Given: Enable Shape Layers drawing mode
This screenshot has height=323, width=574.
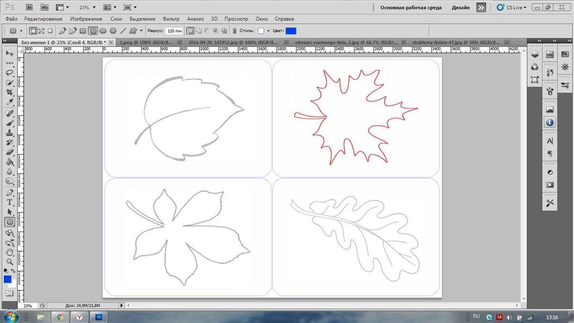Looking at the screenshot, I should [33, 31].
